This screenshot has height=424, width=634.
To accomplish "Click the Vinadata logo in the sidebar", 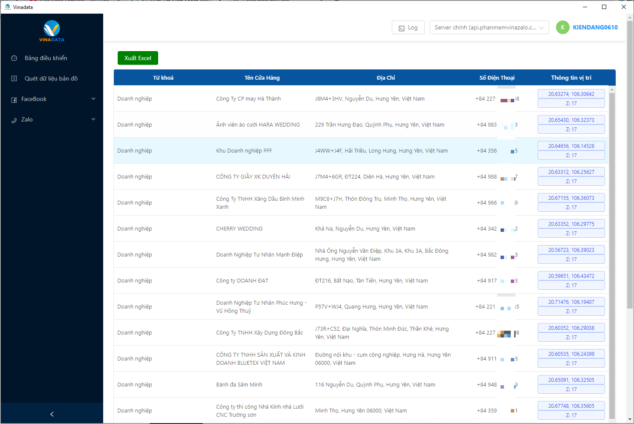I will click(52, 31).
